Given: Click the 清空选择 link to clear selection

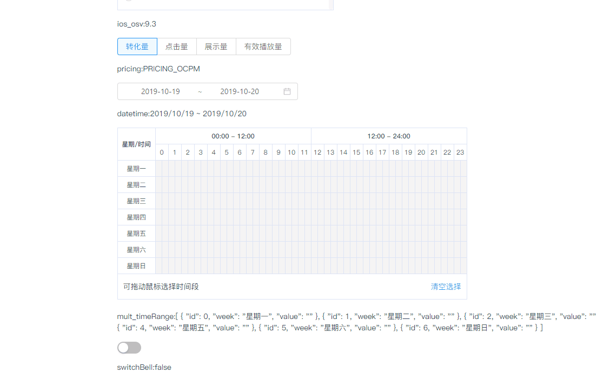Looking at the screenshot, I should point(446,287).
